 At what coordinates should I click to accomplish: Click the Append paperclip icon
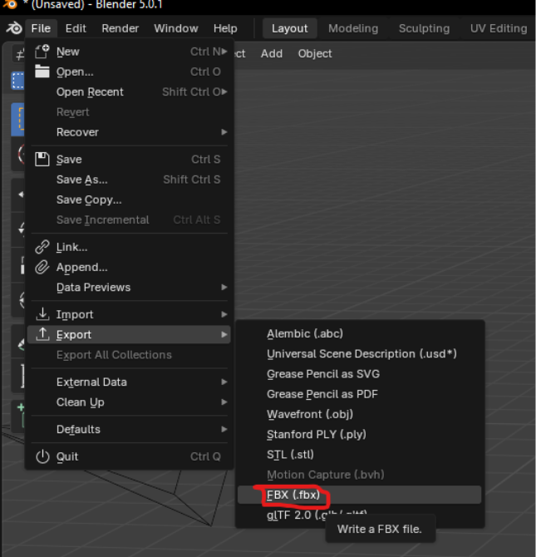point(42,267)
